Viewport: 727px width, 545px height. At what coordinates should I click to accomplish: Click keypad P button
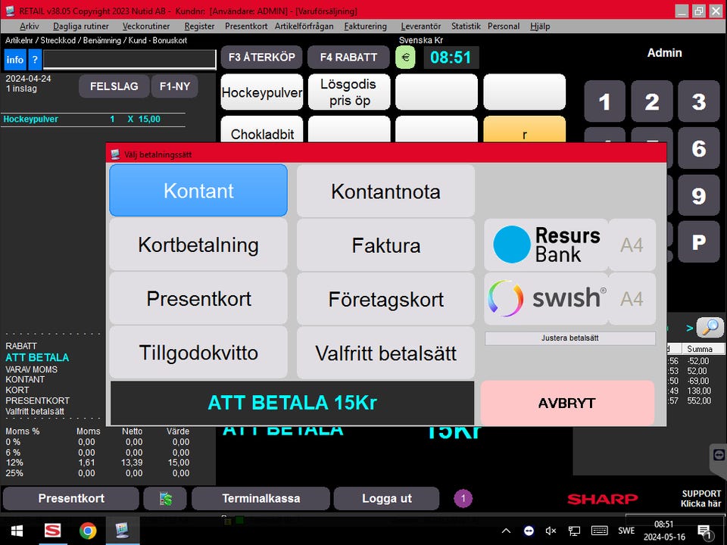pos(699,241)
